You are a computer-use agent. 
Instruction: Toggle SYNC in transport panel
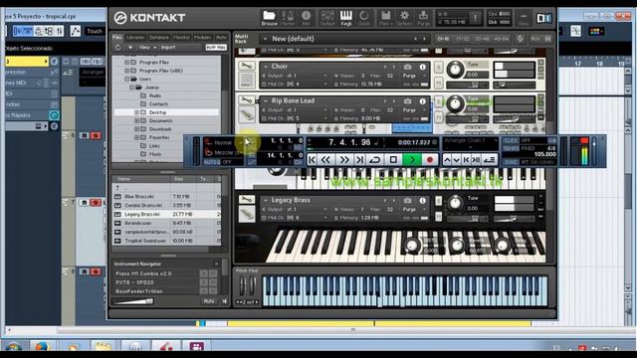pyautogui.click(x=510, y=162)
